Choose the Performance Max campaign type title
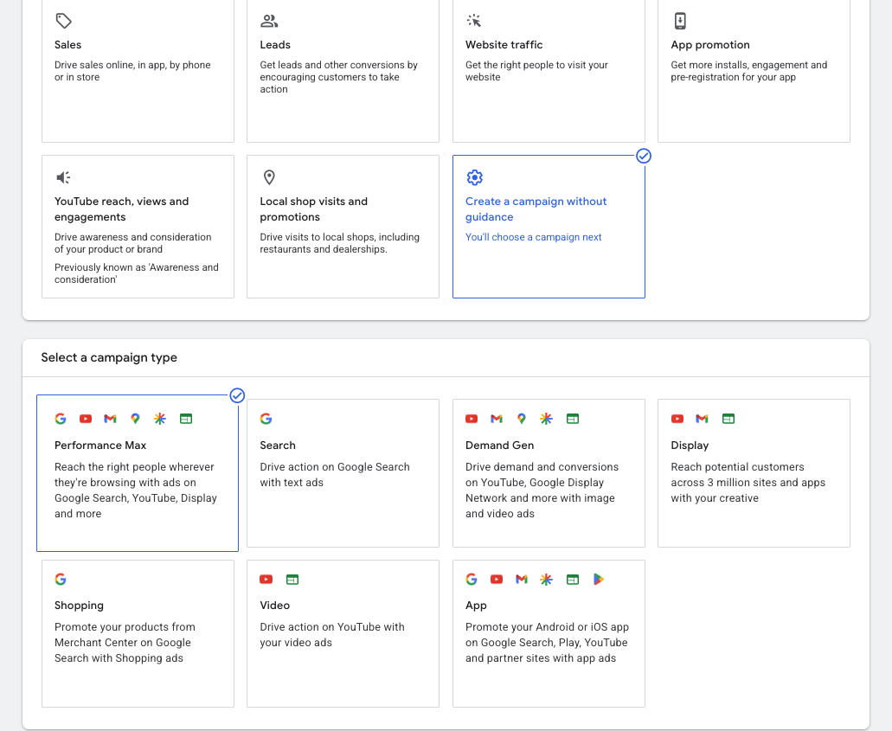 pyautogui.click(x=100, y=445)
